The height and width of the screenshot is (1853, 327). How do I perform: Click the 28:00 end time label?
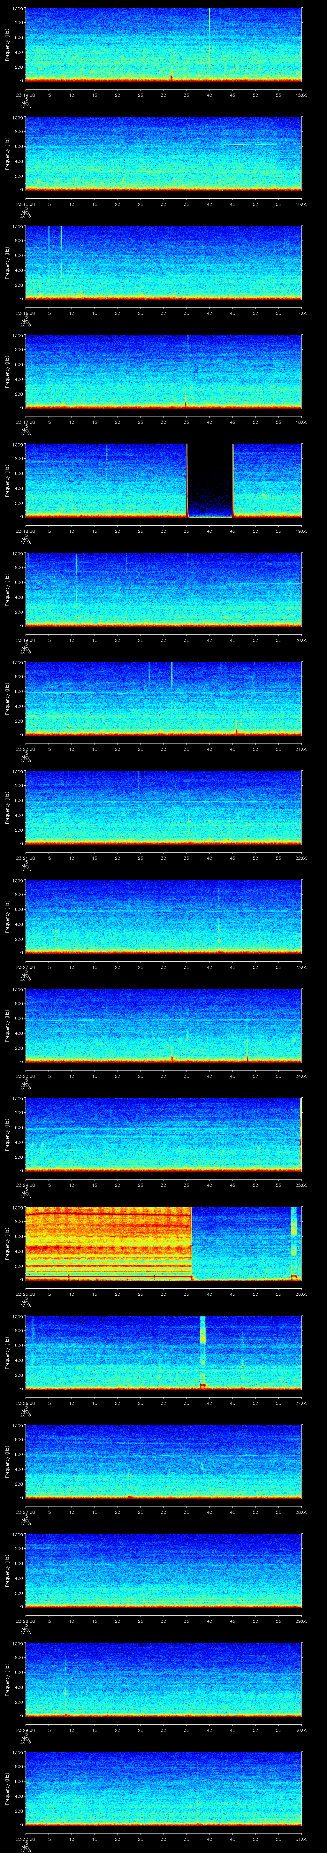301,1512
